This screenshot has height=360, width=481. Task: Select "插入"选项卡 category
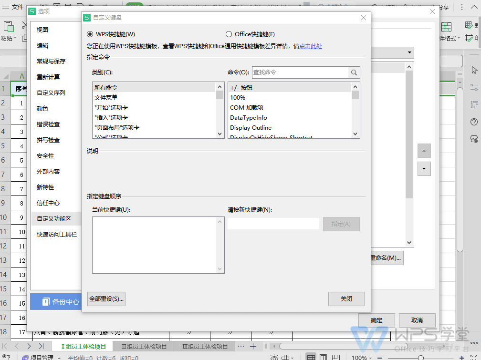click(x=154, y=117)
